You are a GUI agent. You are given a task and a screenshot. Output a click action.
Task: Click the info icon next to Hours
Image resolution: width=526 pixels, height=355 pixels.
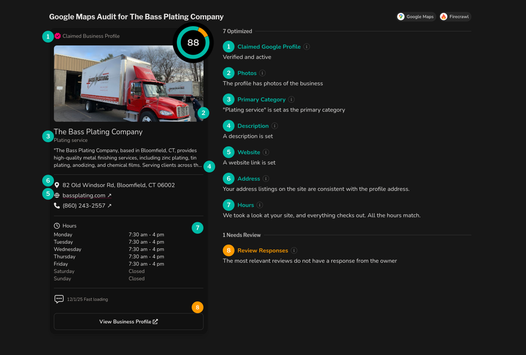coord(259,205)
